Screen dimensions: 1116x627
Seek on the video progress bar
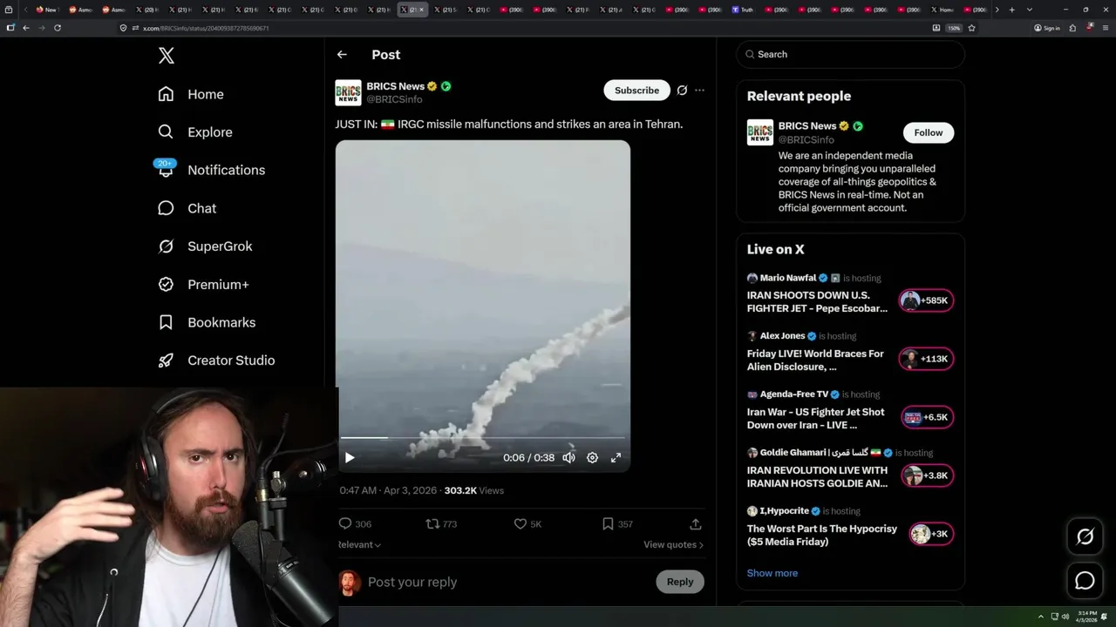tap(482, 438)
